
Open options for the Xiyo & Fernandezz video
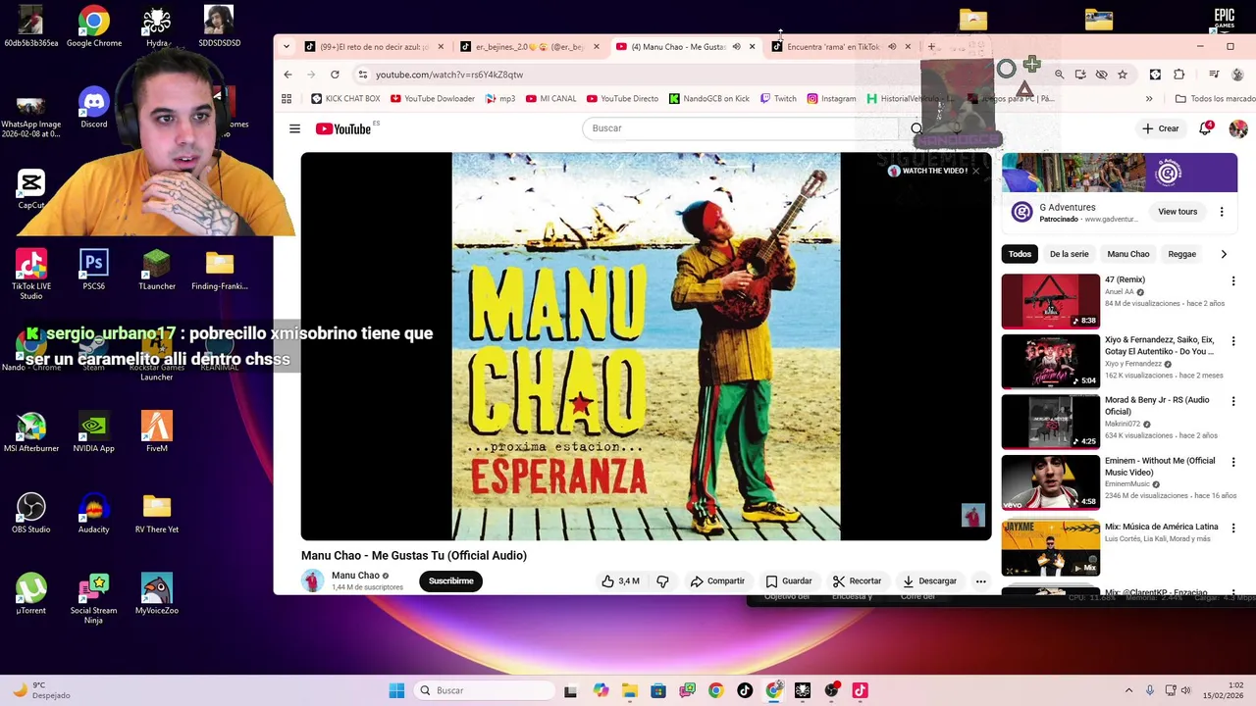1233,341
